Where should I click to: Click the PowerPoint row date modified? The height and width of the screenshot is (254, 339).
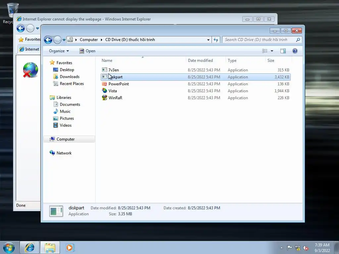pyautogui.click(x=204, y=84)
